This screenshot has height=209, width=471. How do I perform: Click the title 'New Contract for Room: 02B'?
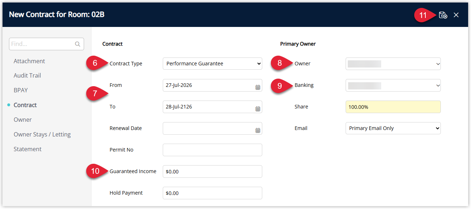pyautogui.click(x=57, y=15)
